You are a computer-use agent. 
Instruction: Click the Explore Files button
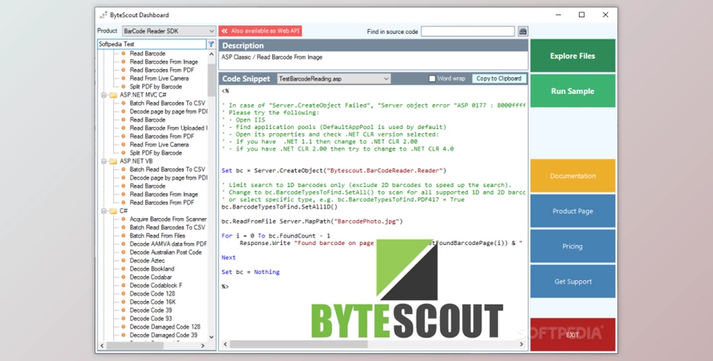coord(572,56)
